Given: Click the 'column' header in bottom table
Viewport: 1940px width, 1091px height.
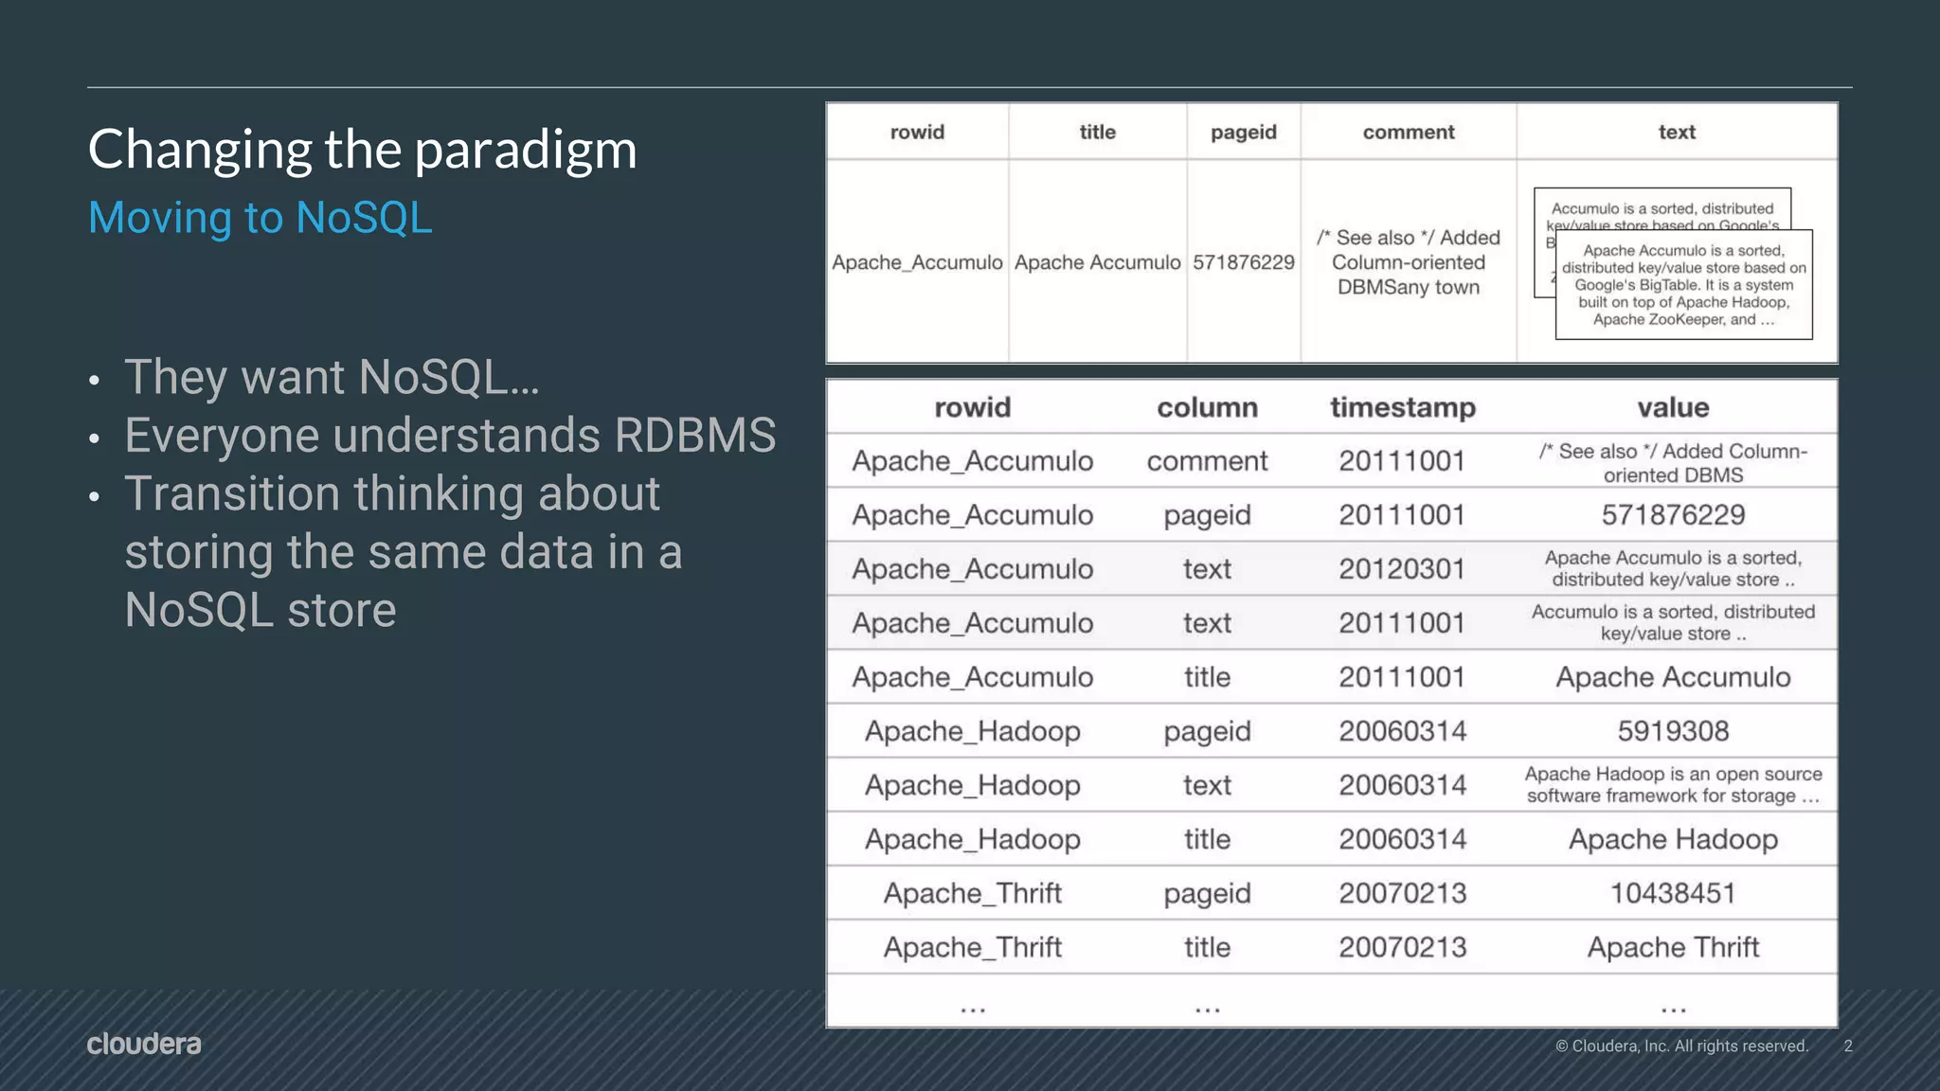Looking at the screenshot, I should (x=1207, y=407).
